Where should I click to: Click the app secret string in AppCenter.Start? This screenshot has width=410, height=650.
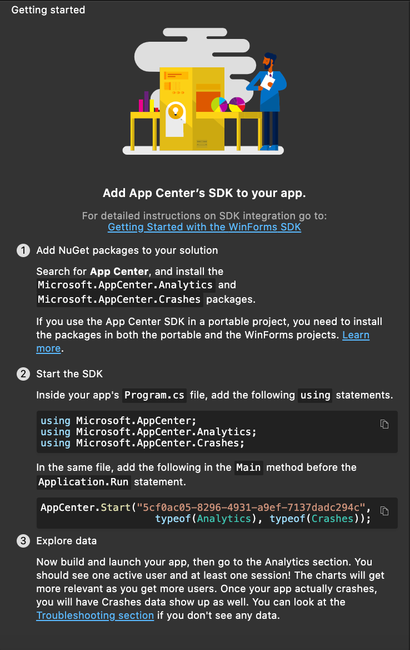[251, 508]
